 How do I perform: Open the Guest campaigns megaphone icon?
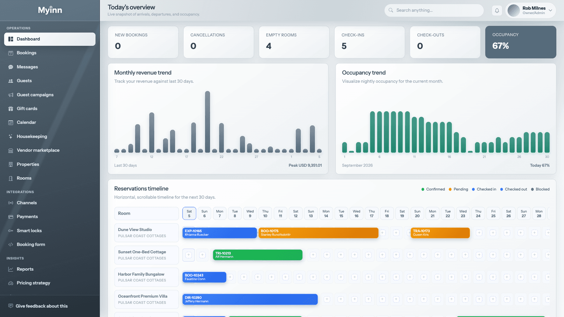(11, 95)
